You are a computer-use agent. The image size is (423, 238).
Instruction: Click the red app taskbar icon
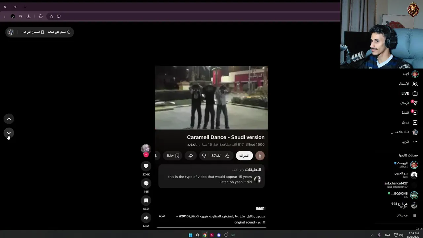[x=211, y=235]
